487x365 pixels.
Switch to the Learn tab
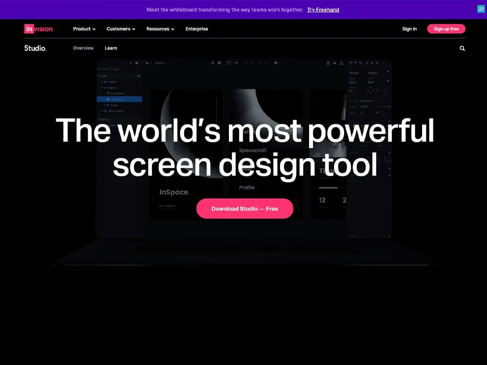pos(111,48)
